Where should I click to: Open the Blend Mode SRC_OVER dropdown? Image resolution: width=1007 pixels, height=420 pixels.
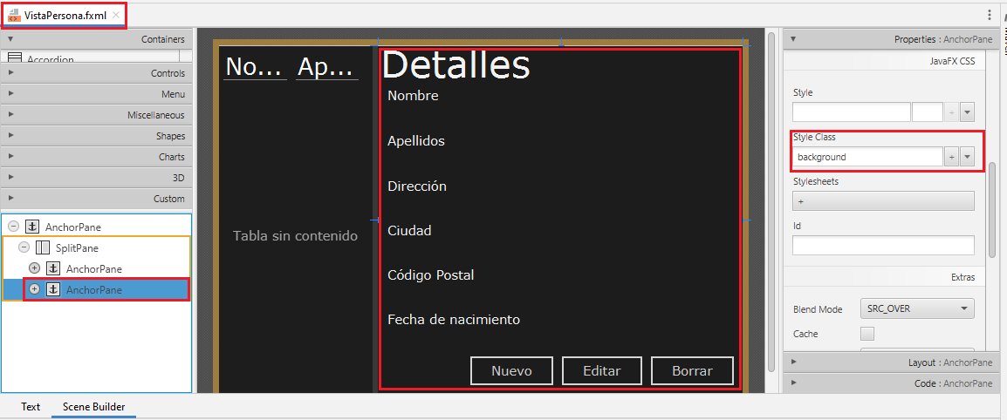917,308
